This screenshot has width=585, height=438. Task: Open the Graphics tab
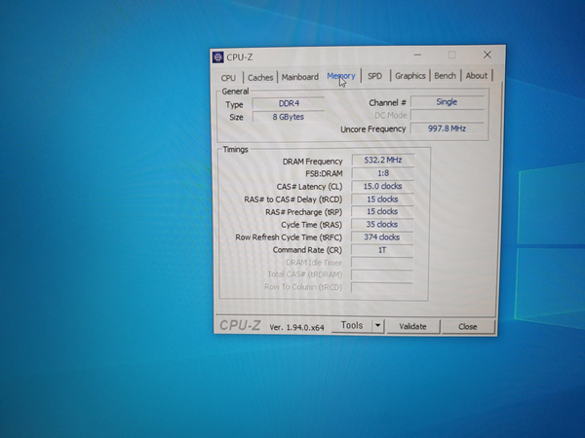(x=410, y=76)
